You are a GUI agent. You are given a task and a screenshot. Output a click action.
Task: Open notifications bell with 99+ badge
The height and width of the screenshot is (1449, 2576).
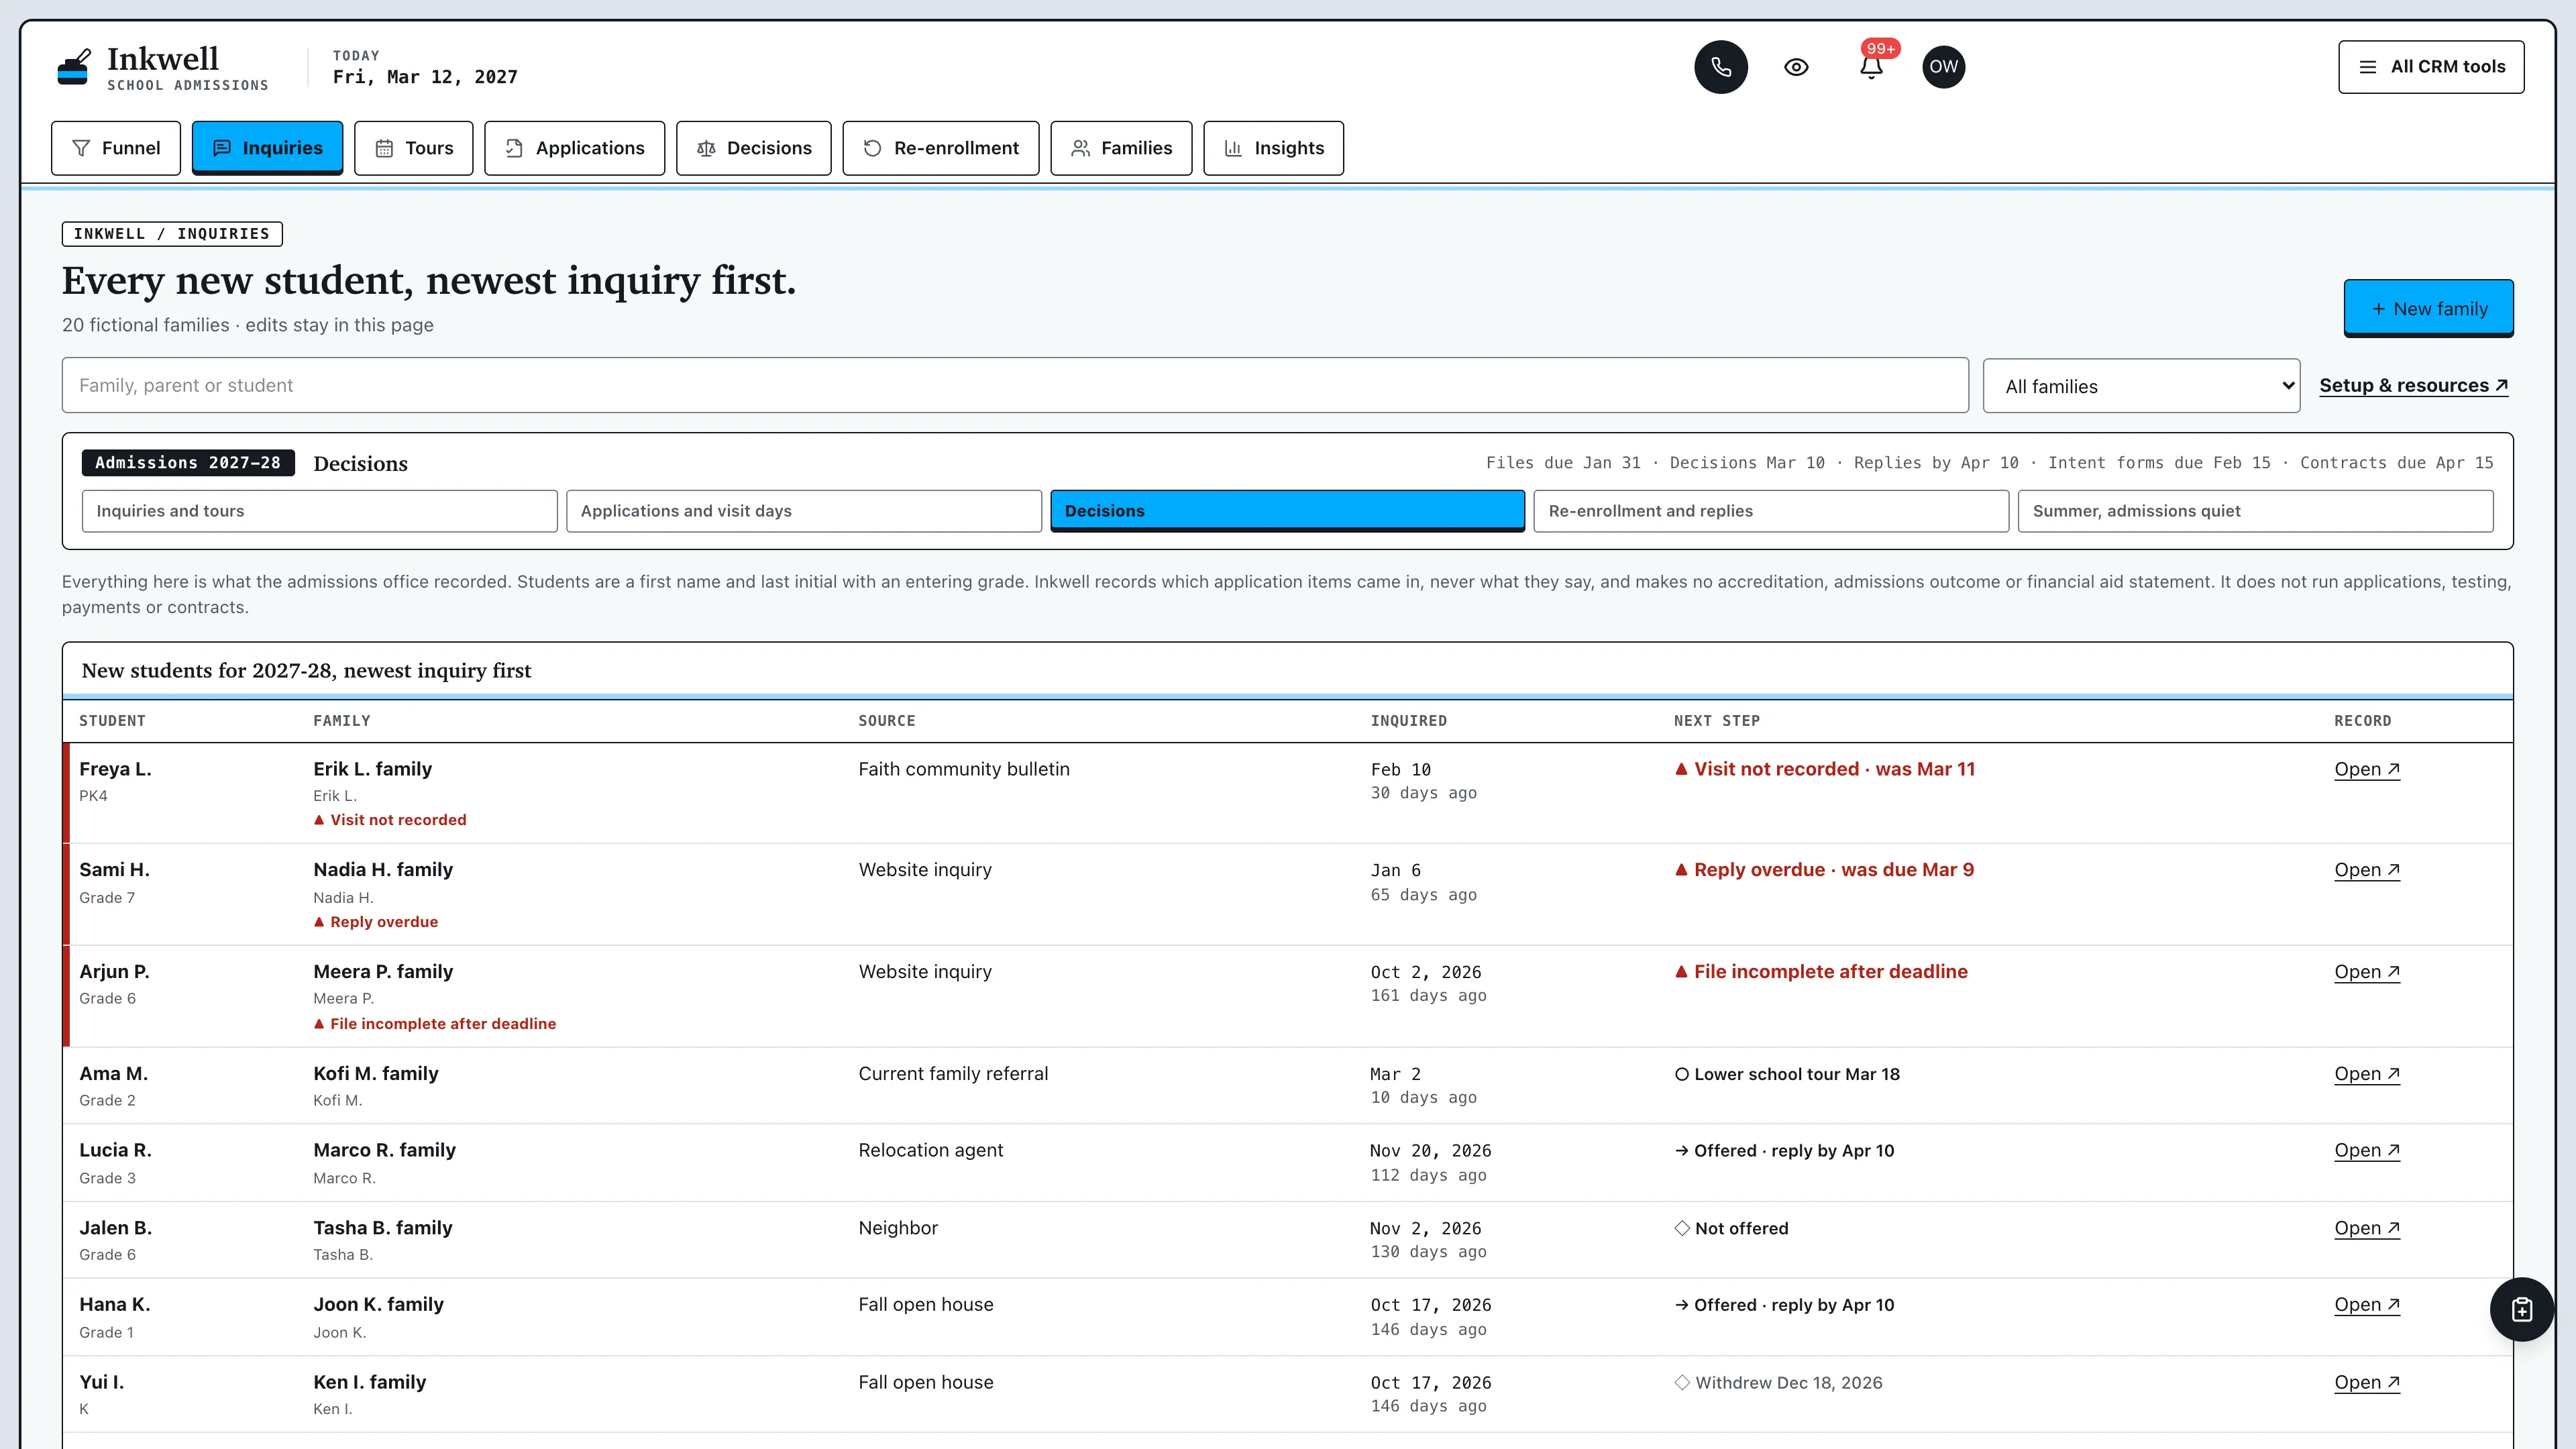tap(1871, 67)
